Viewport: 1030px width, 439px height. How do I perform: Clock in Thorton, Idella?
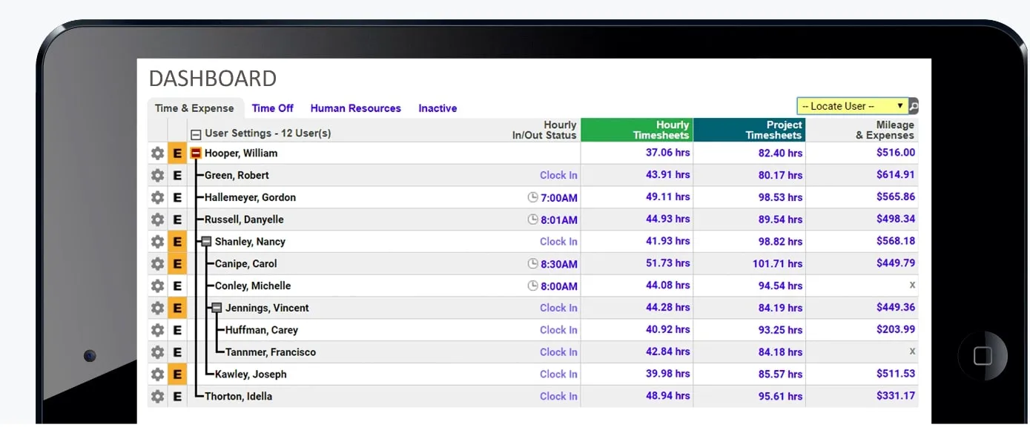click(x=558, y=397)
